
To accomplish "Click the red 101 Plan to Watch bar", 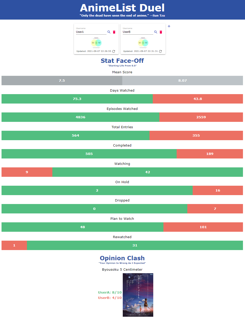I will [x=203, y=227].
